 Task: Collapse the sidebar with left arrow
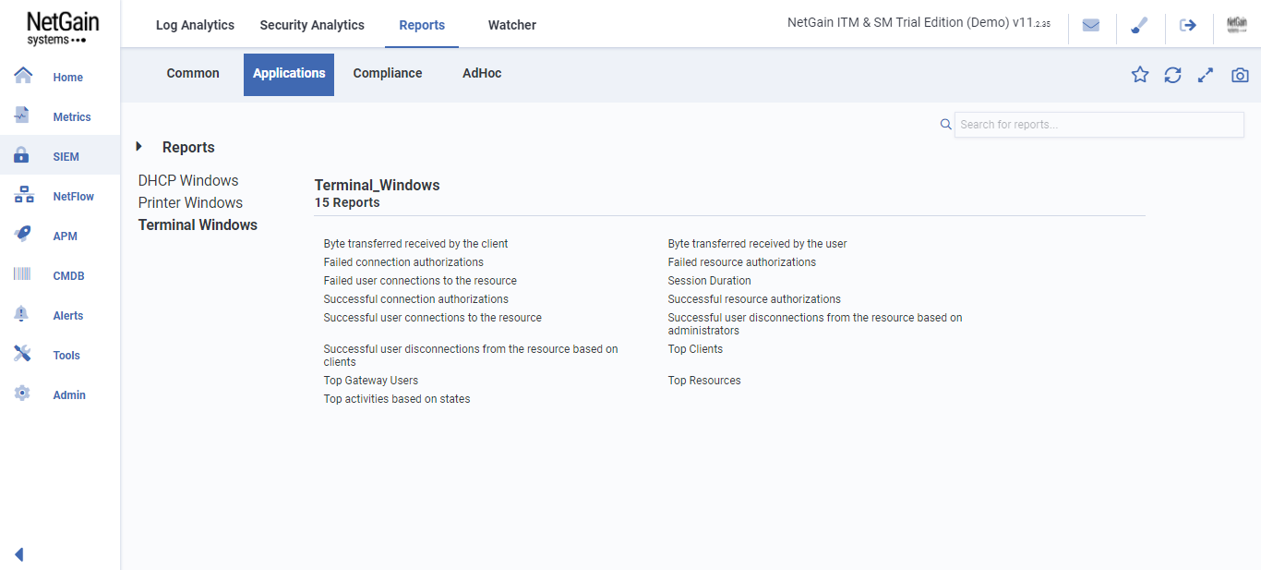pos(18,554)
